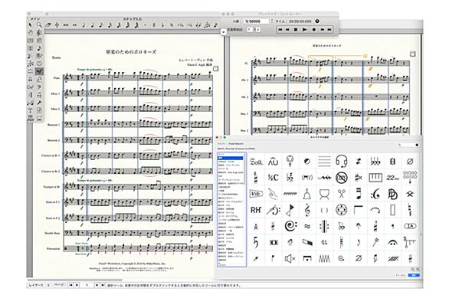Start playback with the Play button

click(x=305, y=29)
